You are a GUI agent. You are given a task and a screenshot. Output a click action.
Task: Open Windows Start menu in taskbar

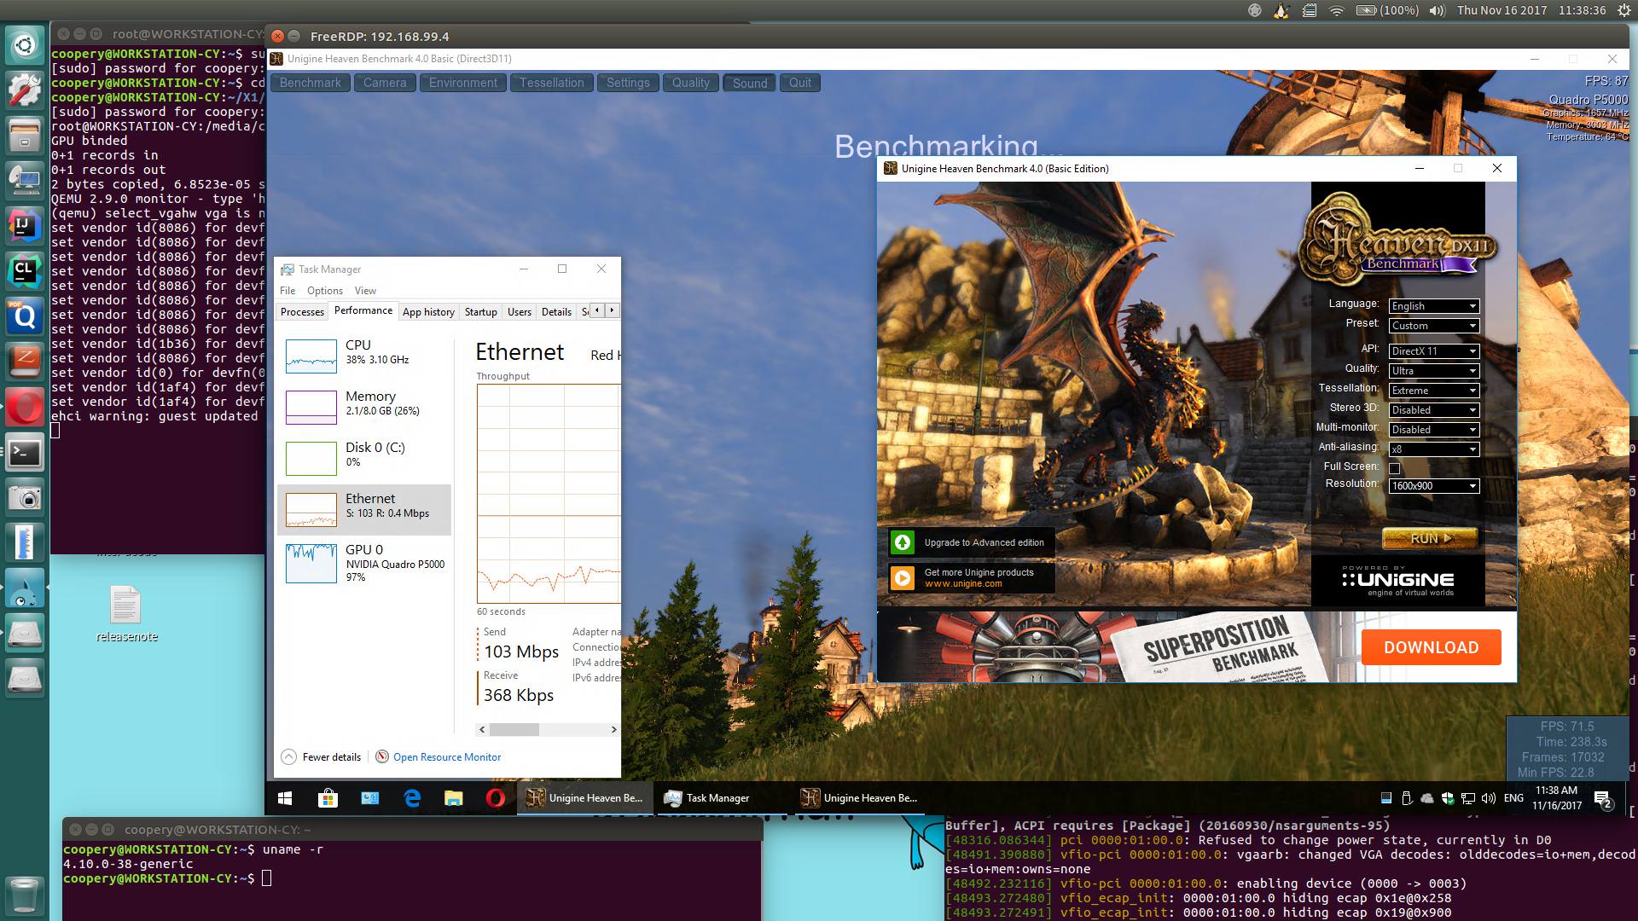coord(286,798)
